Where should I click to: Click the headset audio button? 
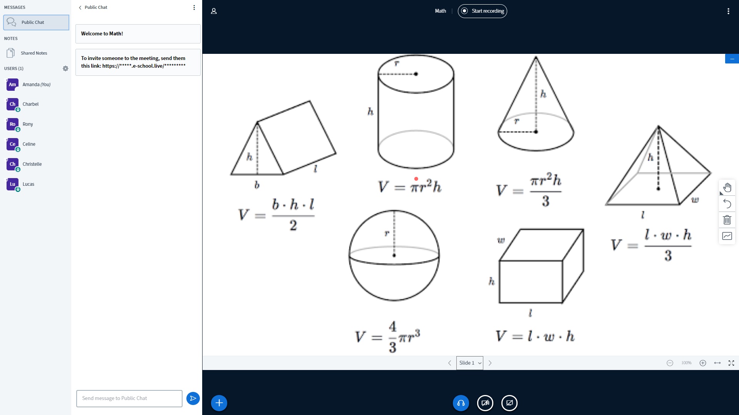(x=461, y=403)
